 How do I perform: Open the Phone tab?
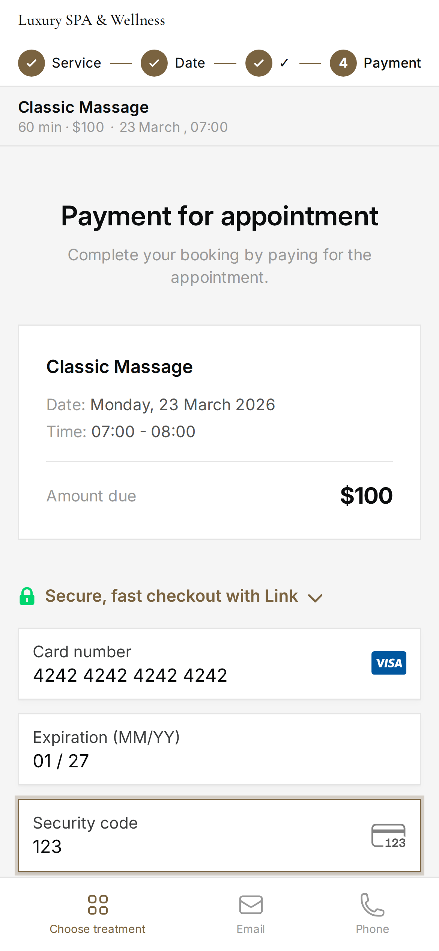pyautogui.click(x=372, y=916)
